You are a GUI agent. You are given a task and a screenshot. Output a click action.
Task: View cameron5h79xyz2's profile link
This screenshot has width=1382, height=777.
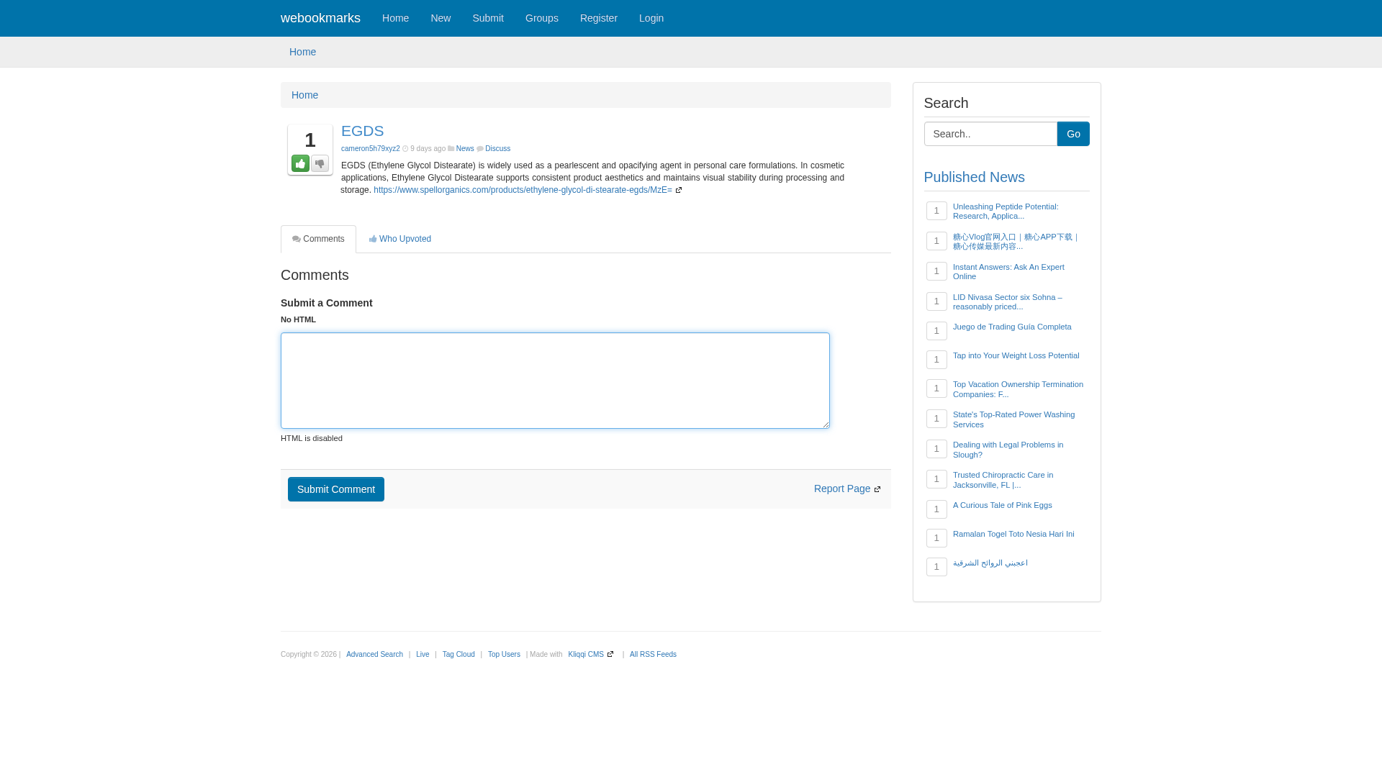[x=370, y=148]
